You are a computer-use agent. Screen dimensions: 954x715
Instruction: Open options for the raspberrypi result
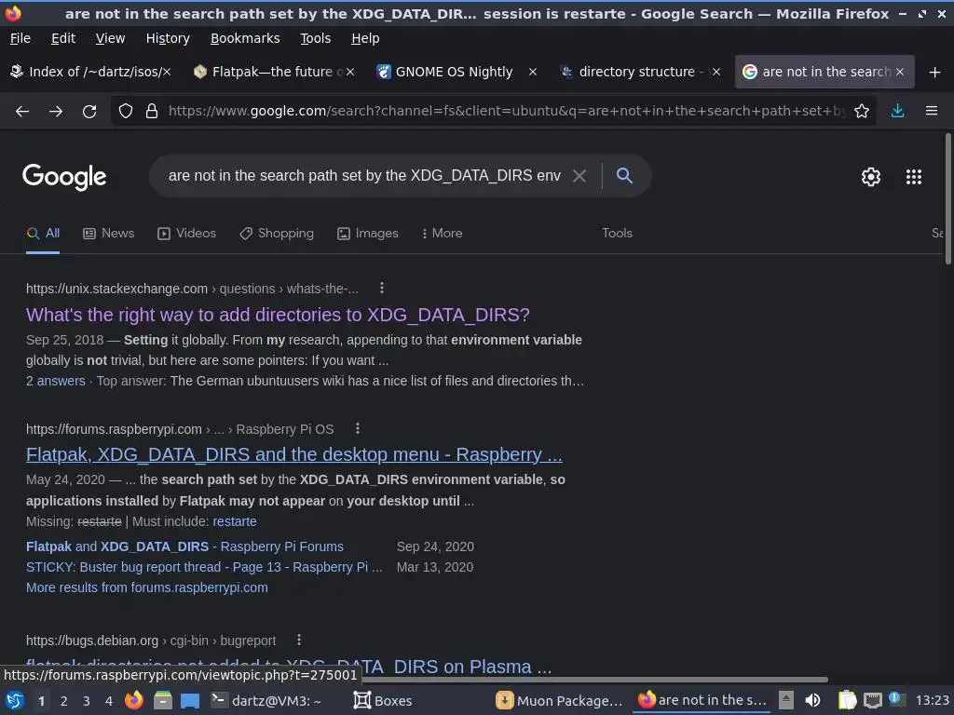click(x=358, y=428)
